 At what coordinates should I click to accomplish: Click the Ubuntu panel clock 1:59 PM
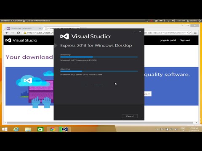point(181,21)
